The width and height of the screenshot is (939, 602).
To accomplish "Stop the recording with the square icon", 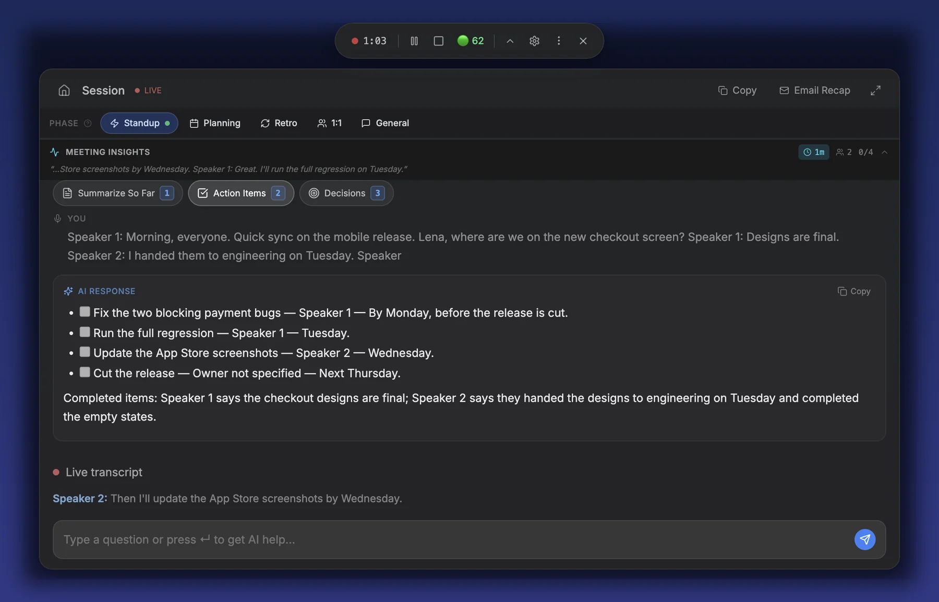I will tap(439, 41).
